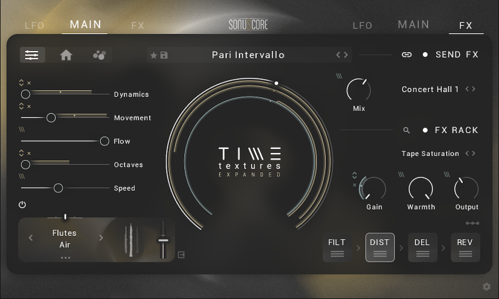Open the Pari Intervallo preset browser

coord(248,55)
